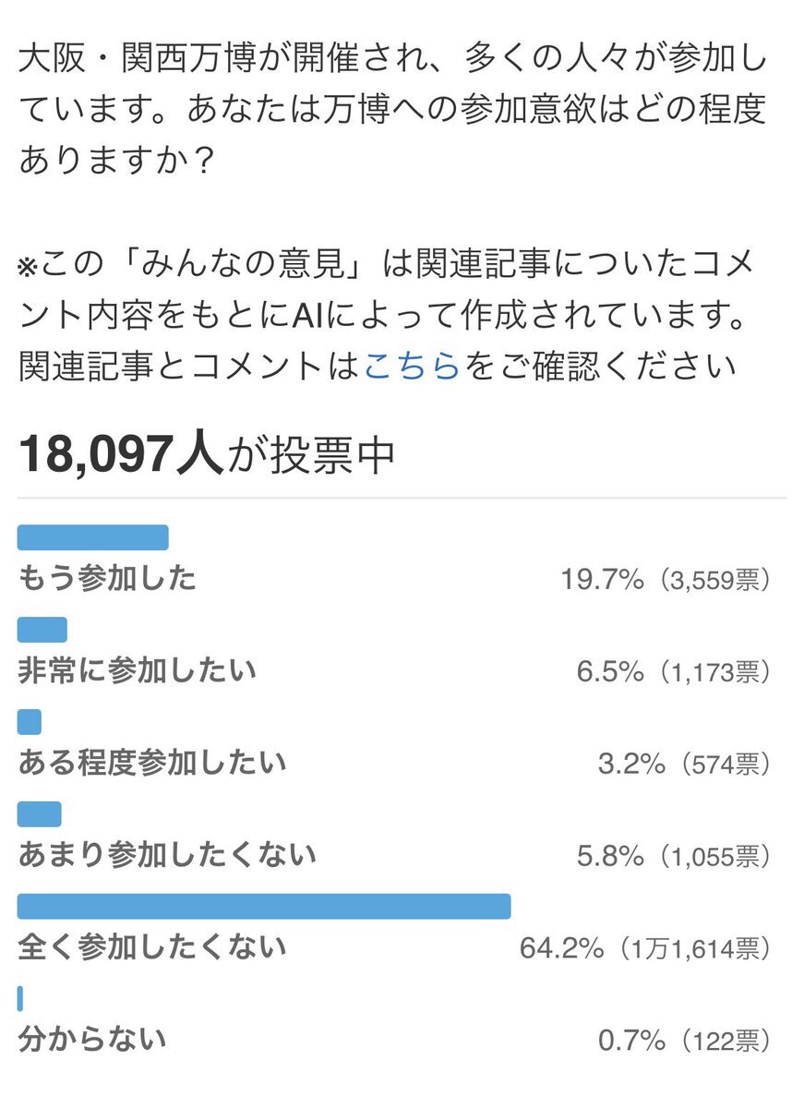
Task: Pick the 分からない poll option
Action: (92, 1040)
